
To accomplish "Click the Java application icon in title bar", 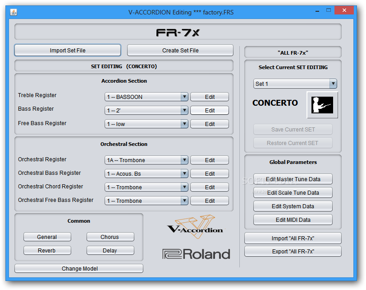I will (x=14, y=12).
